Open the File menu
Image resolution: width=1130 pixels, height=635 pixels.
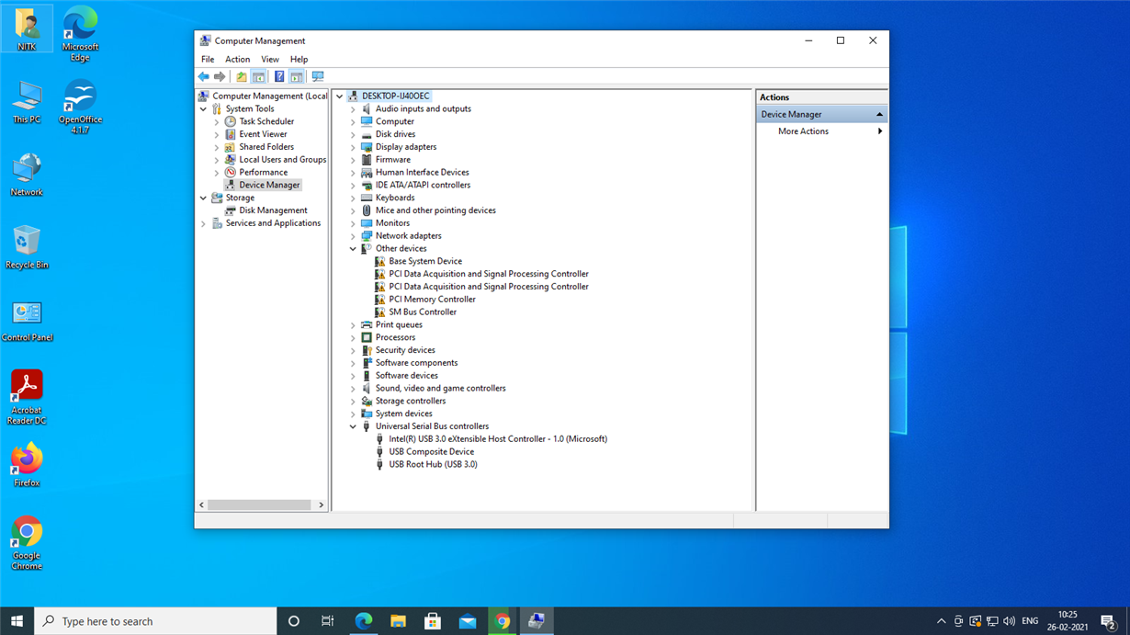click(208, 59)
